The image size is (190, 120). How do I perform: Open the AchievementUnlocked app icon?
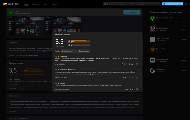click(x=153, y=18)
